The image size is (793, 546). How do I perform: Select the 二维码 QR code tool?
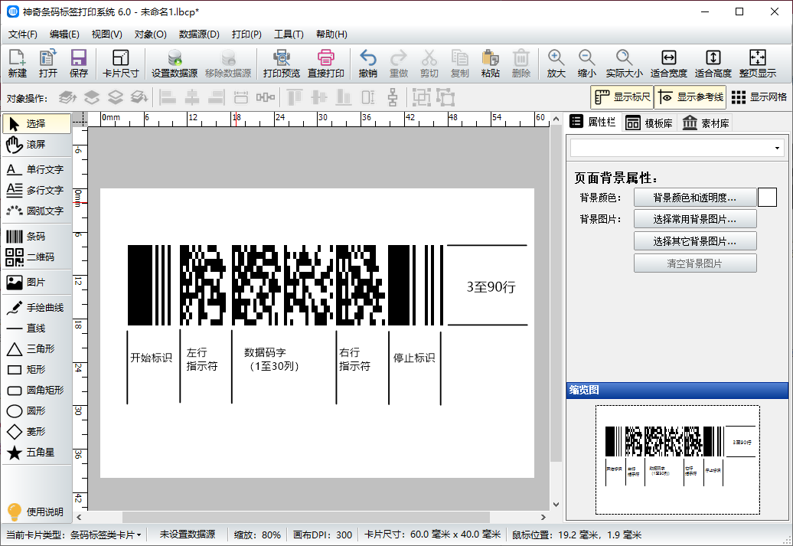[x=37, y=257]
